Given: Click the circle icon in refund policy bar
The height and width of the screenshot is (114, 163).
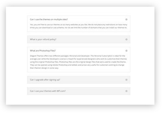Looking at the screenshot, I should 126,39.
